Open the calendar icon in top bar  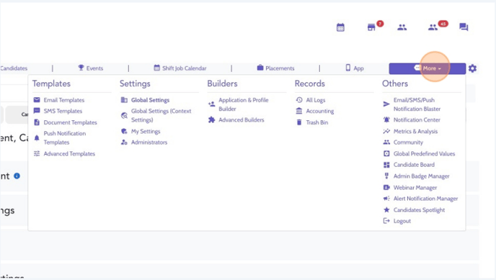340,27
